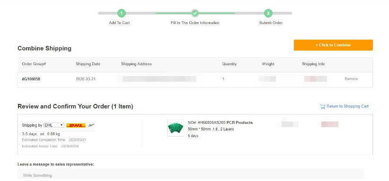Image resolution: width=389 pixels, height=181 pixels.
Task: Click the airplane shipping icon
Action: (x=91, y=125)
